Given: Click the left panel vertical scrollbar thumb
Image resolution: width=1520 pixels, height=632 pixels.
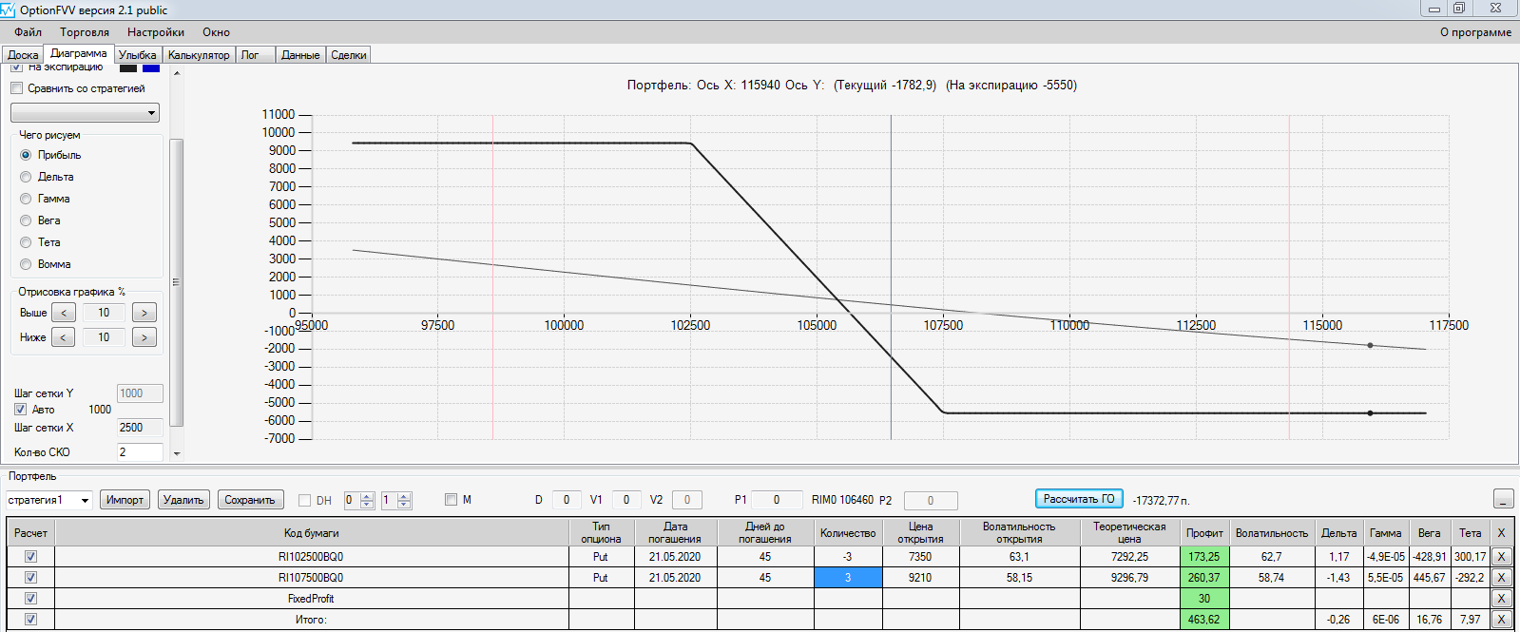Looking at the screenshot, I should click(176, 282).
